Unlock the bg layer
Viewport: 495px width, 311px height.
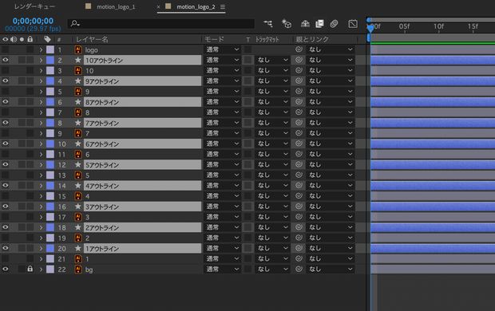pyautogui.click(x=30, y=269)
